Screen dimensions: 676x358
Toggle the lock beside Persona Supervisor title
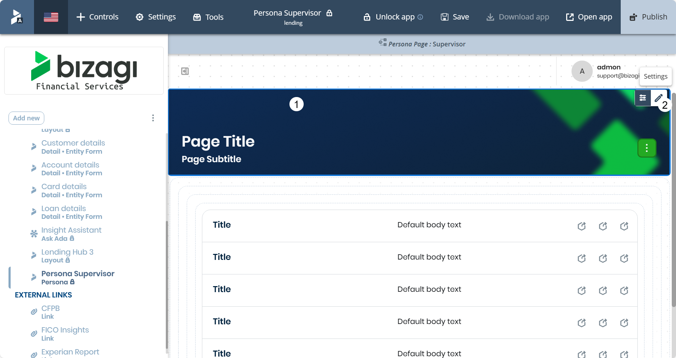[x=329, y=13]
